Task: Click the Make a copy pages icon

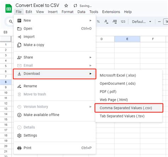Action: (x=19, y=45)
